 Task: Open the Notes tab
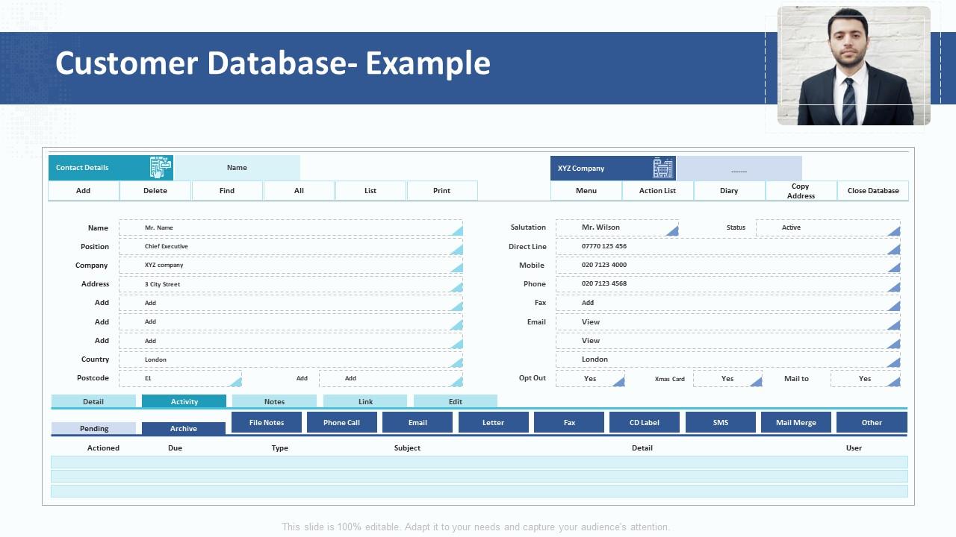[274, 401]
